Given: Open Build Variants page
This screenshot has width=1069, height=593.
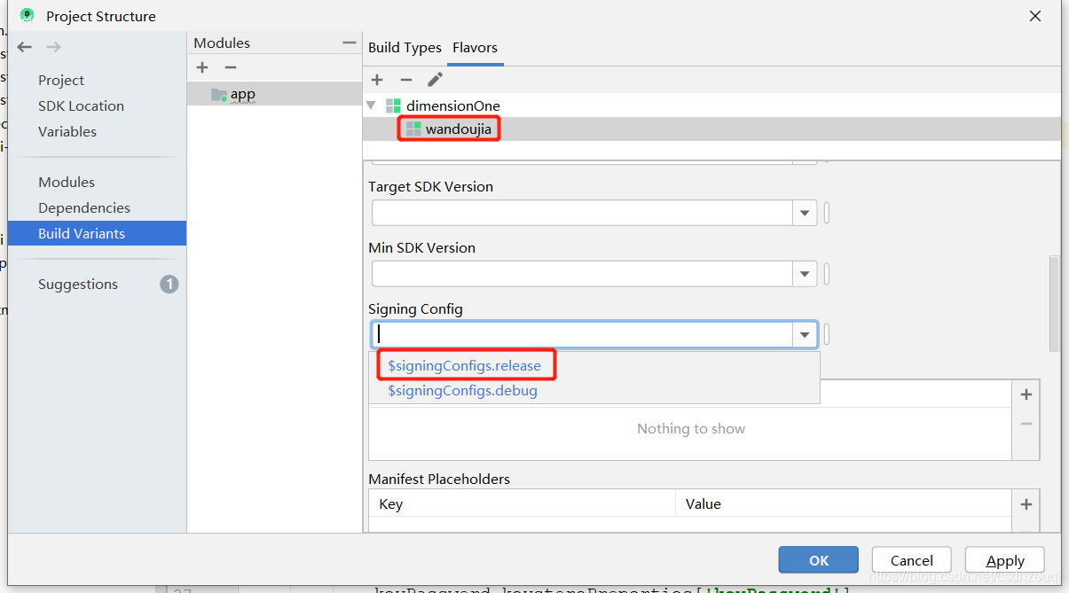Looking at the screenshot, I should point(97,233).
